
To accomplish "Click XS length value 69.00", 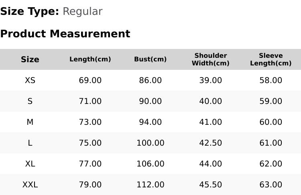I will tap(90, 80).
